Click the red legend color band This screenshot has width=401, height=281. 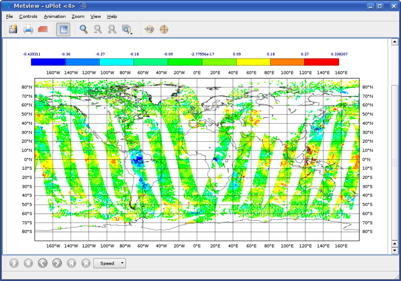pos(322,62)
